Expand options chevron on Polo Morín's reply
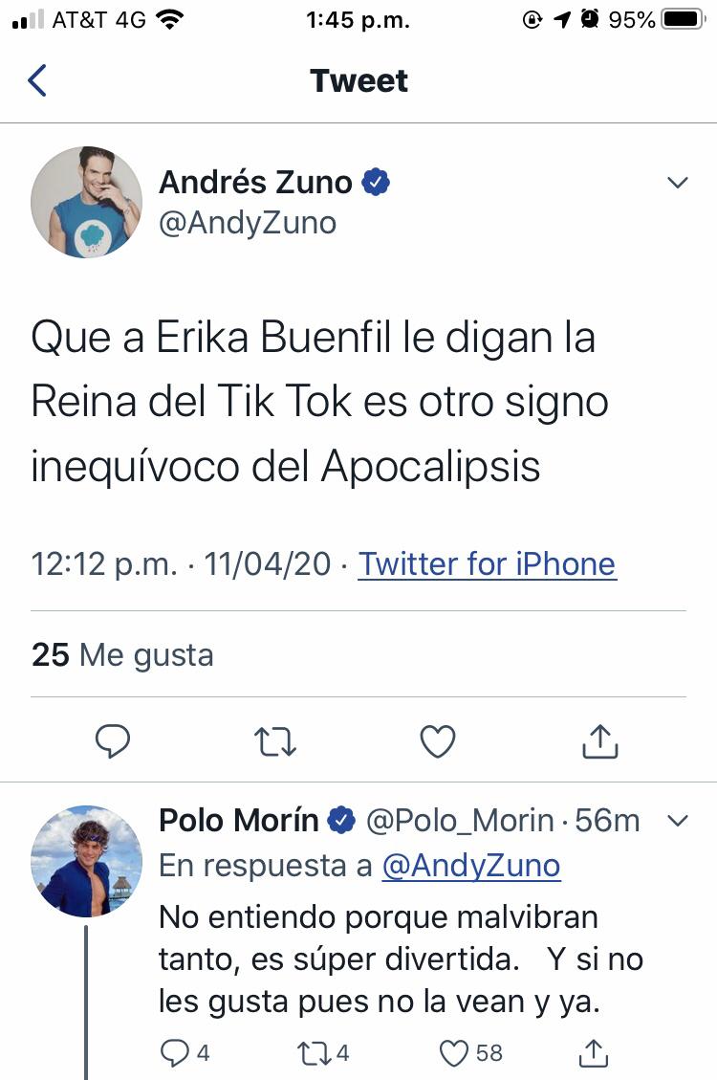This screenshot has height=1080, width=717. (677, 821)
